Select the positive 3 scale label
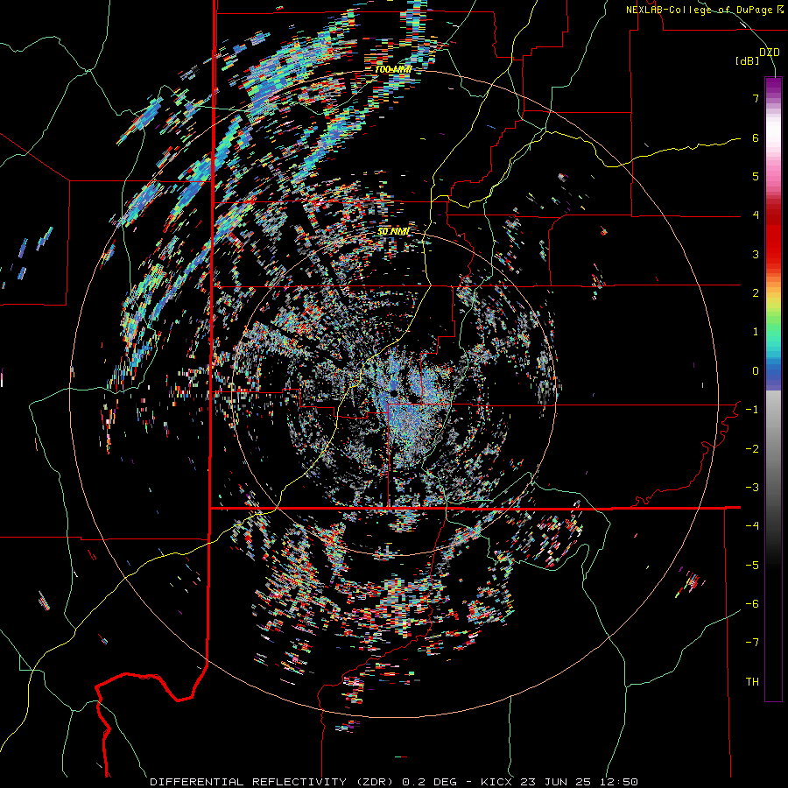Viewport: 788px width, 788px height. (756, 254)
